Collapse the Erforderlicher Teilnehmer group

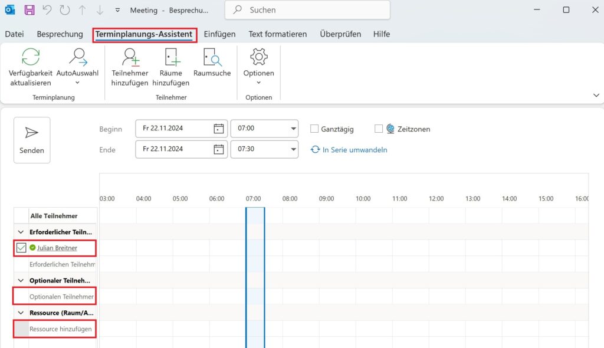pyautogui.click(x=21, y=232)
